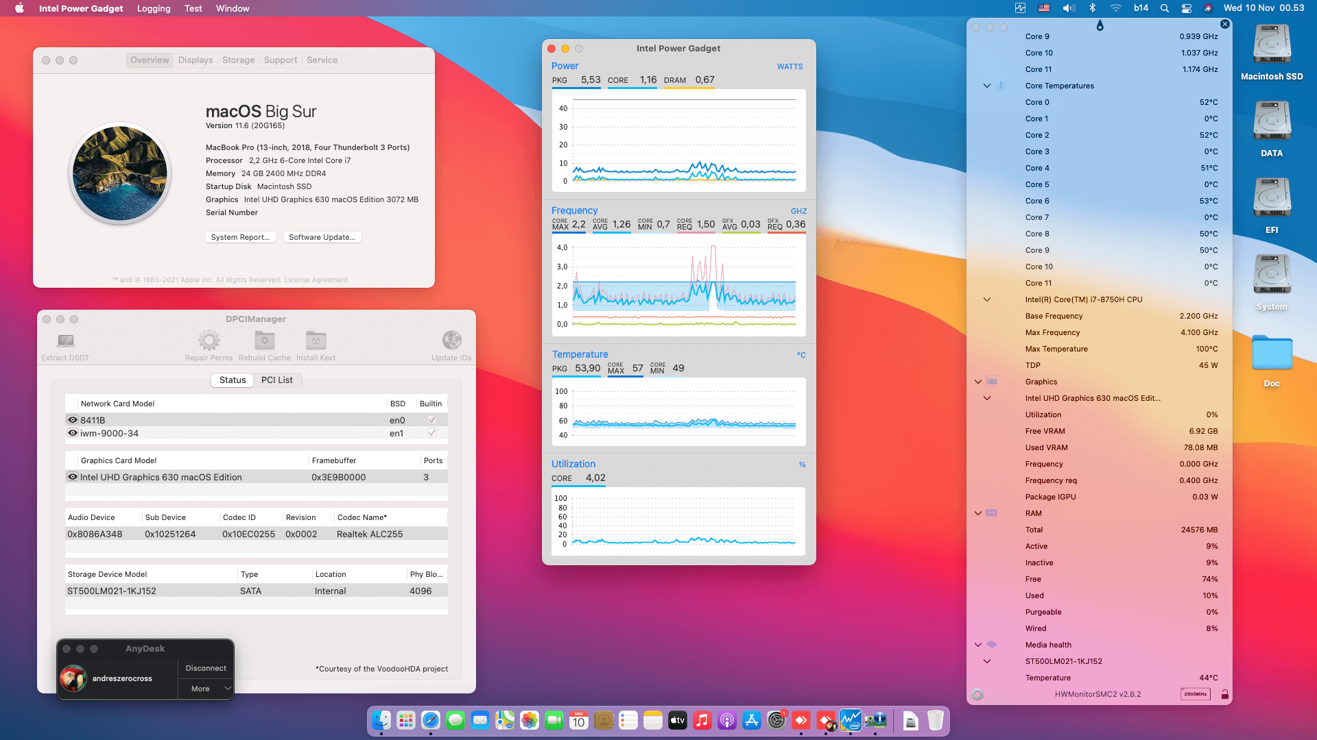Select the Status tab in DPCIManager
Image resolution: width=1317 pixels, height=740 pixels.
(x=233, y=380)
